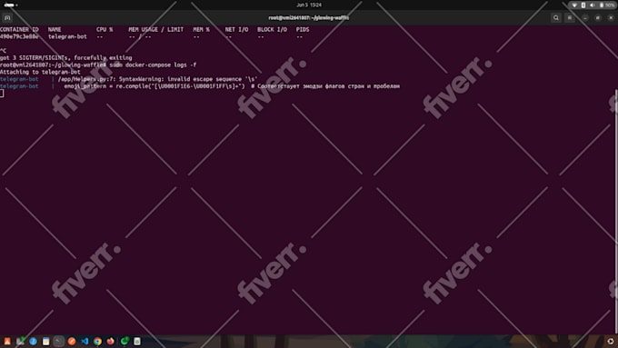
Task: Click the terminal window title text
Action: (309, 18)
